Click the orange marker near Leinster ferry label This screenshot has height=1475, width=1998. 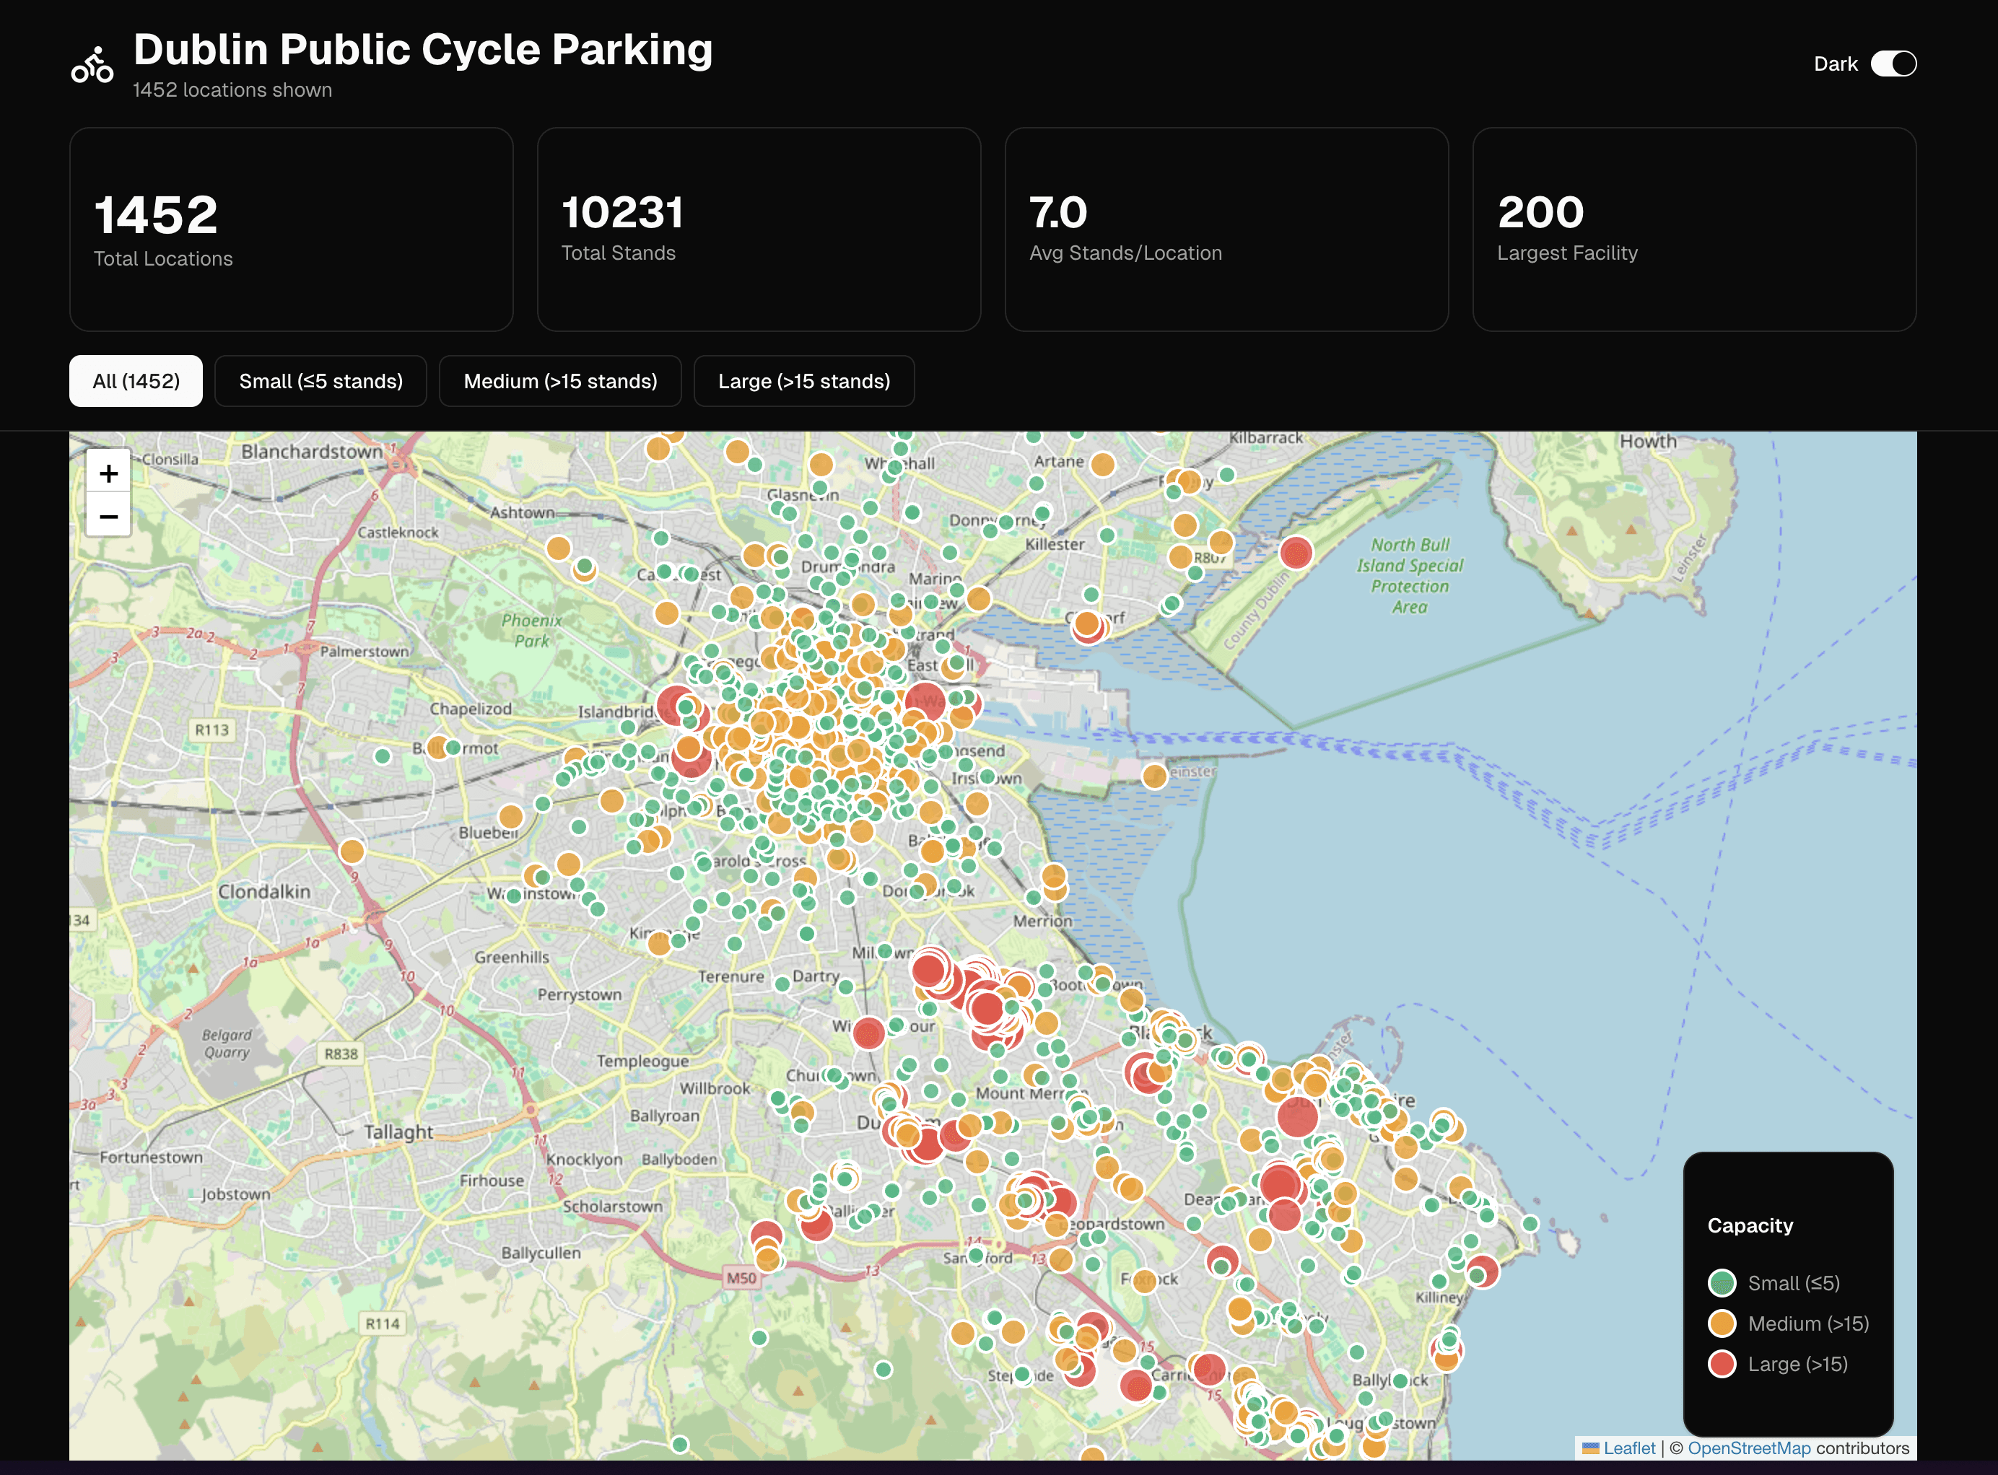tap(1154, 775)
